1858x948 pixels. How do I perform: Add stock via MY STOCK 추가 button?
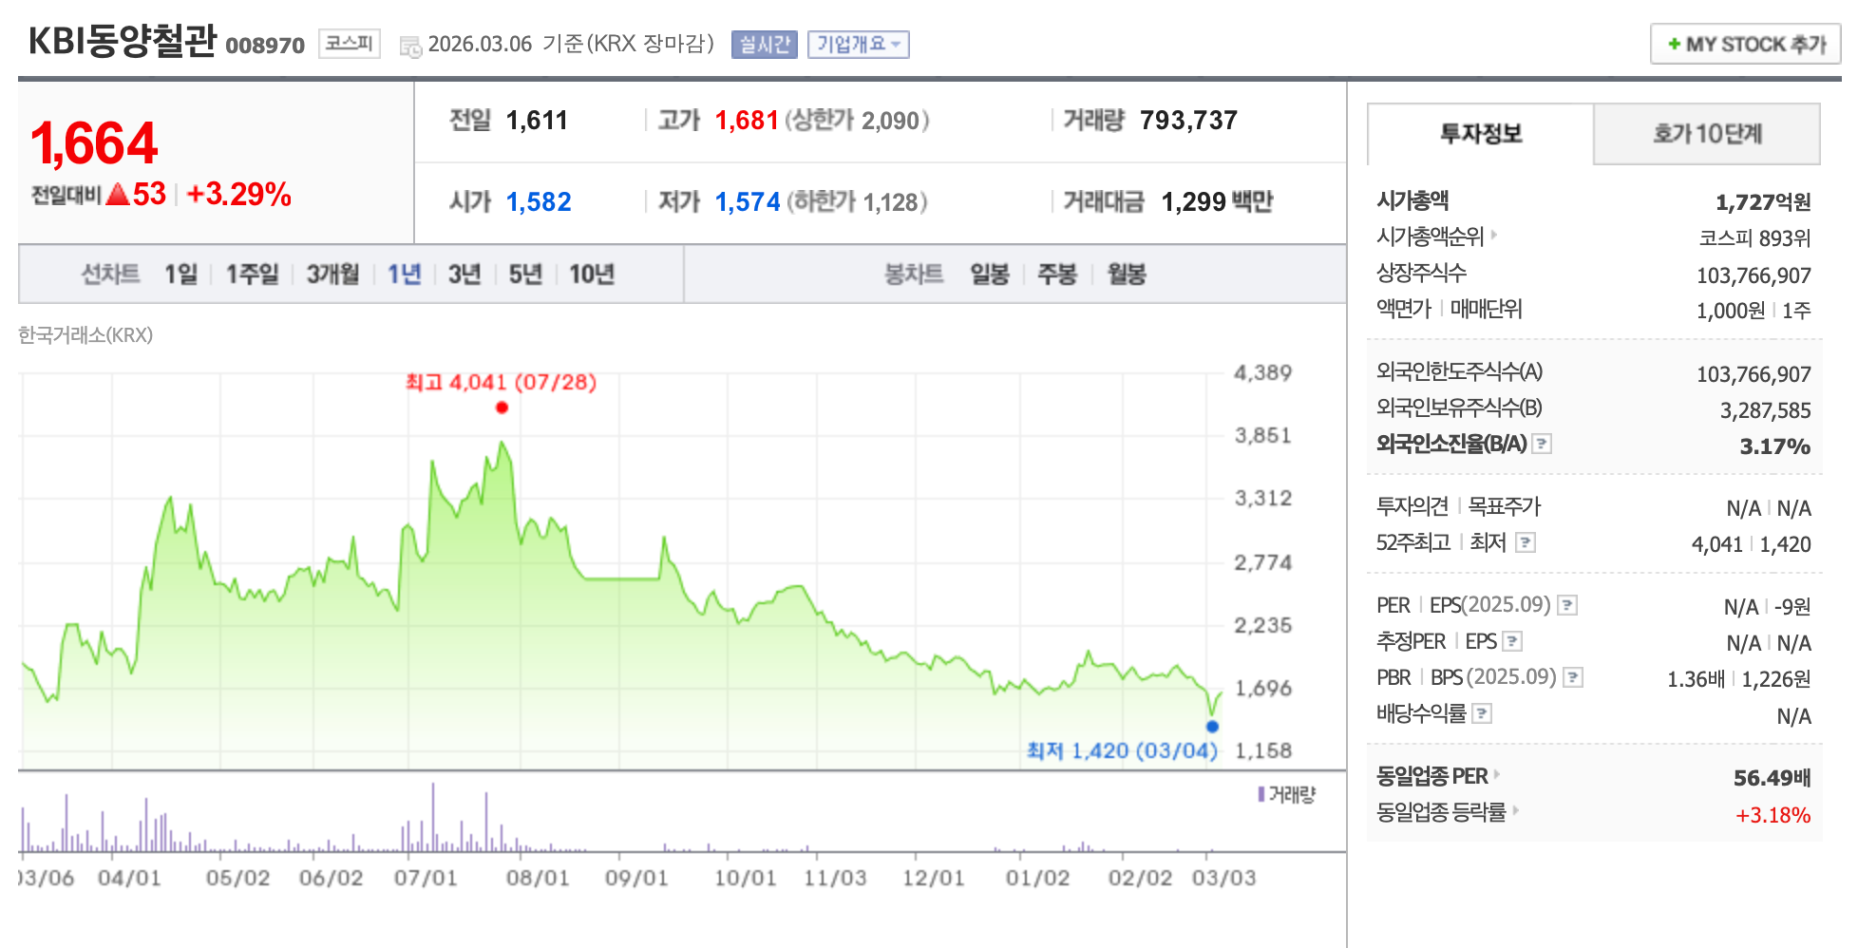coord(1746,45)
